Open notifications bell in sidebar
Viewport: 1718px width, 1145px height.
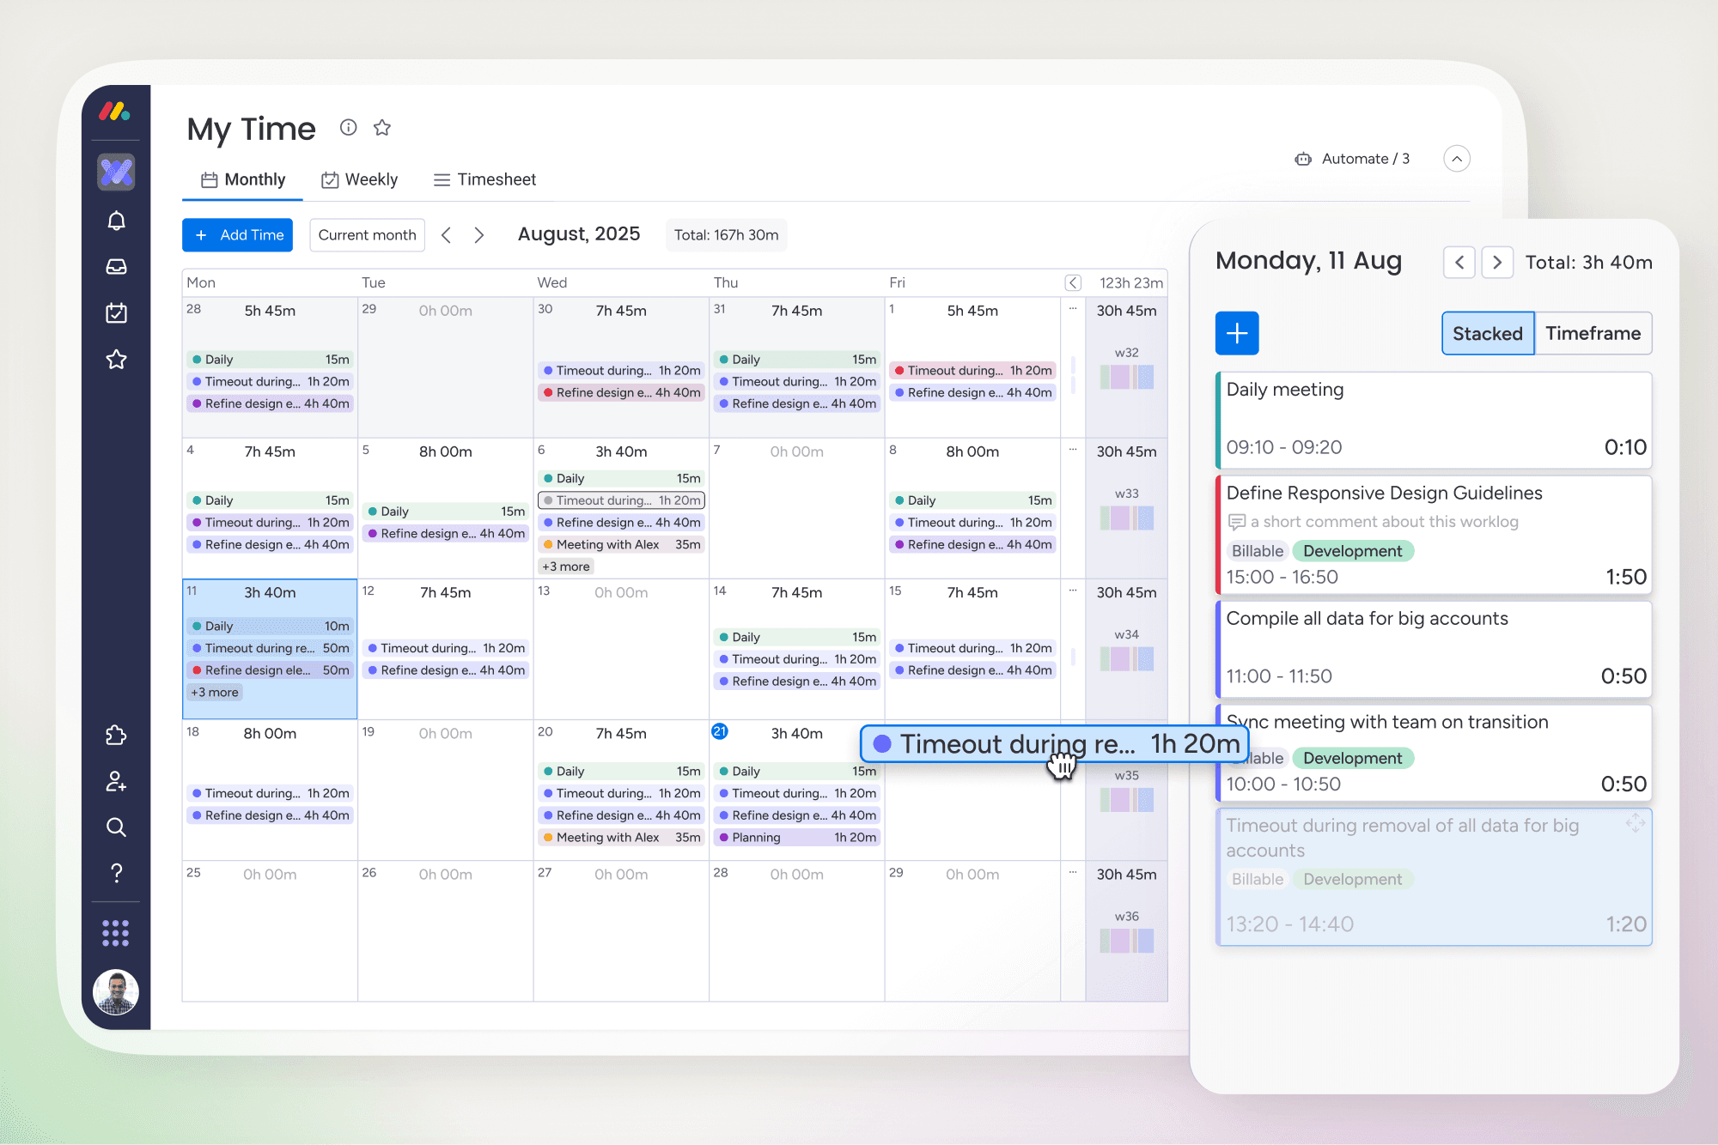(x=116, y=221)
